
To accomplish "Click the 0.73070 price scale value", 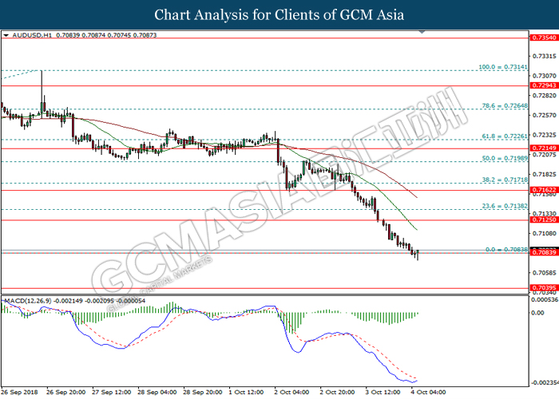I will point(545,76).
